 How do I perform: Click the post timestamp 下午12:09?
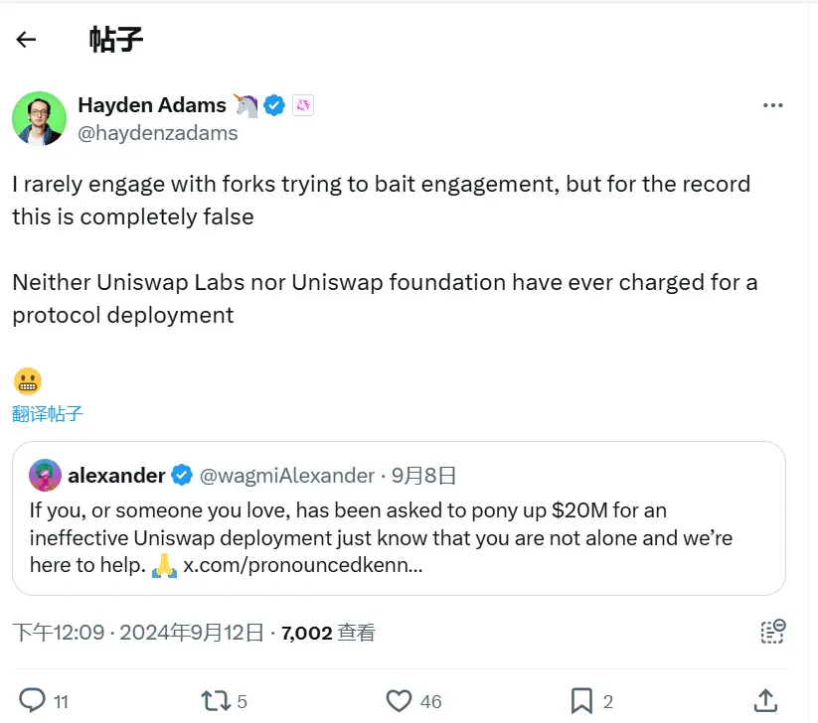coord(58,633)
